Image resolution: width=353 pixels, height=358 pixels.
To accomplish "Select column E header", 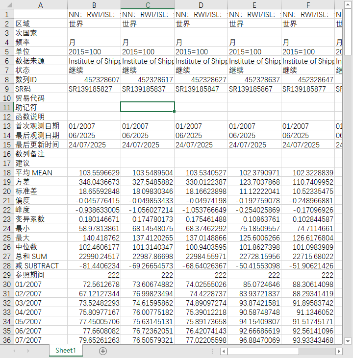I will [254, 5].
